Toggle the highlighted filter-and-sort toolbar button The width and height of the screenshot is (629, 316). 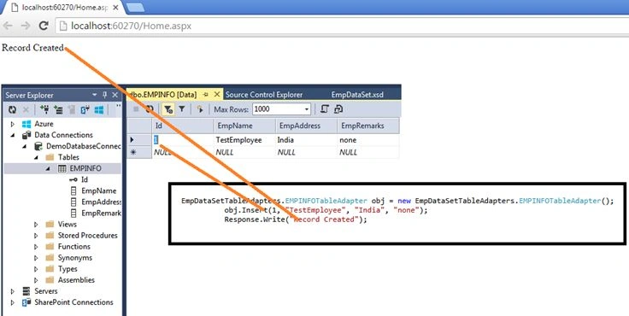click(x=168, y=109)
